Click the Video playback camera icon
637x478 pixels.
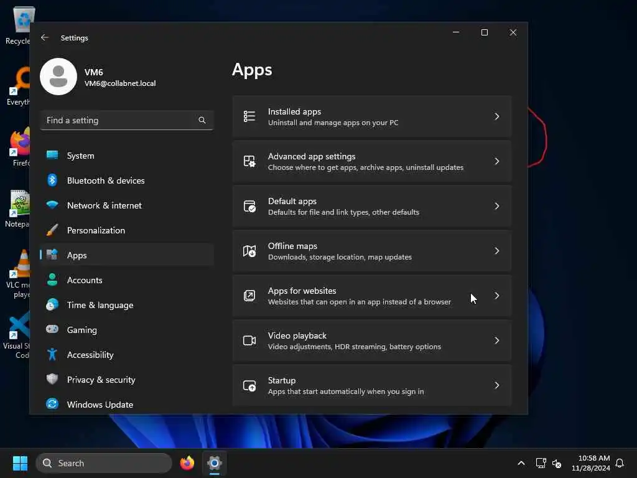pyautogui.click(x=249, y=340)
